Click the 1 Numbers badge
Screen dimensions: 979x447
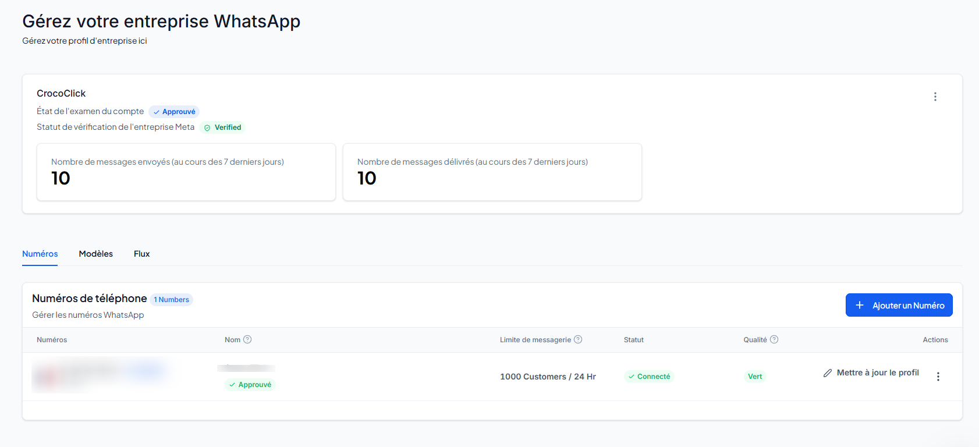(x=172, y=300)
